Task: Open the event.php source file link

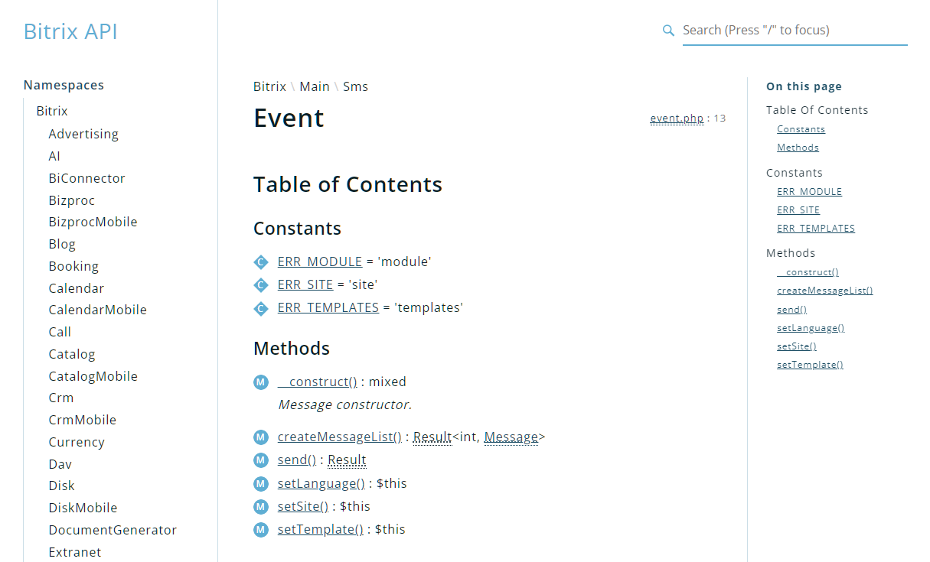Action: (677, 119)
